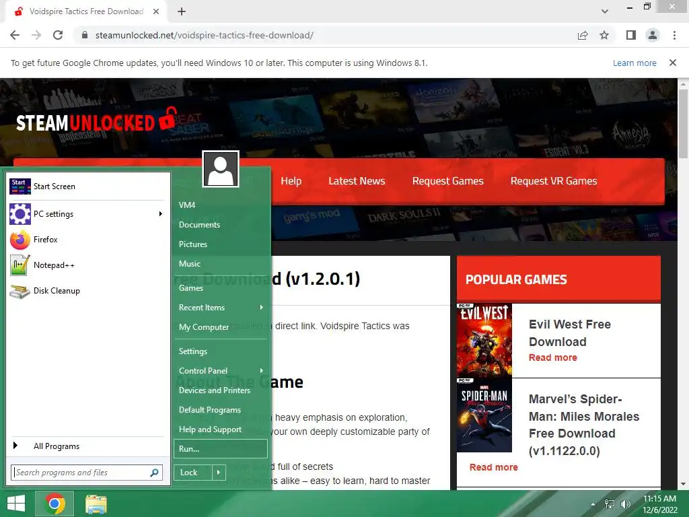Image resolution: width=689 pixels, height=517 pixels.
Task: Click the Spider-Man Miles Morales thumbnail
Action: click(x=484, y=415)
